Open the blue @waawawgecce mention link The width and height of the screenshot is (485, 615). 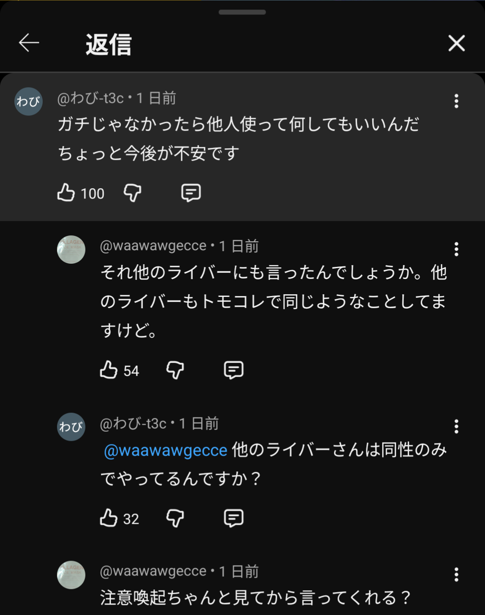coord(165,450)
